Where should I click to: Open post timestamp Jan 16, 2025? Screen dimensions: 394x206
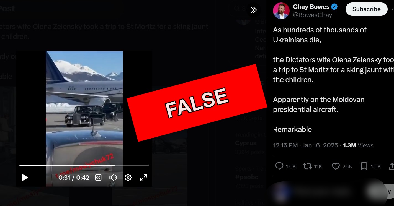point(305,145)
